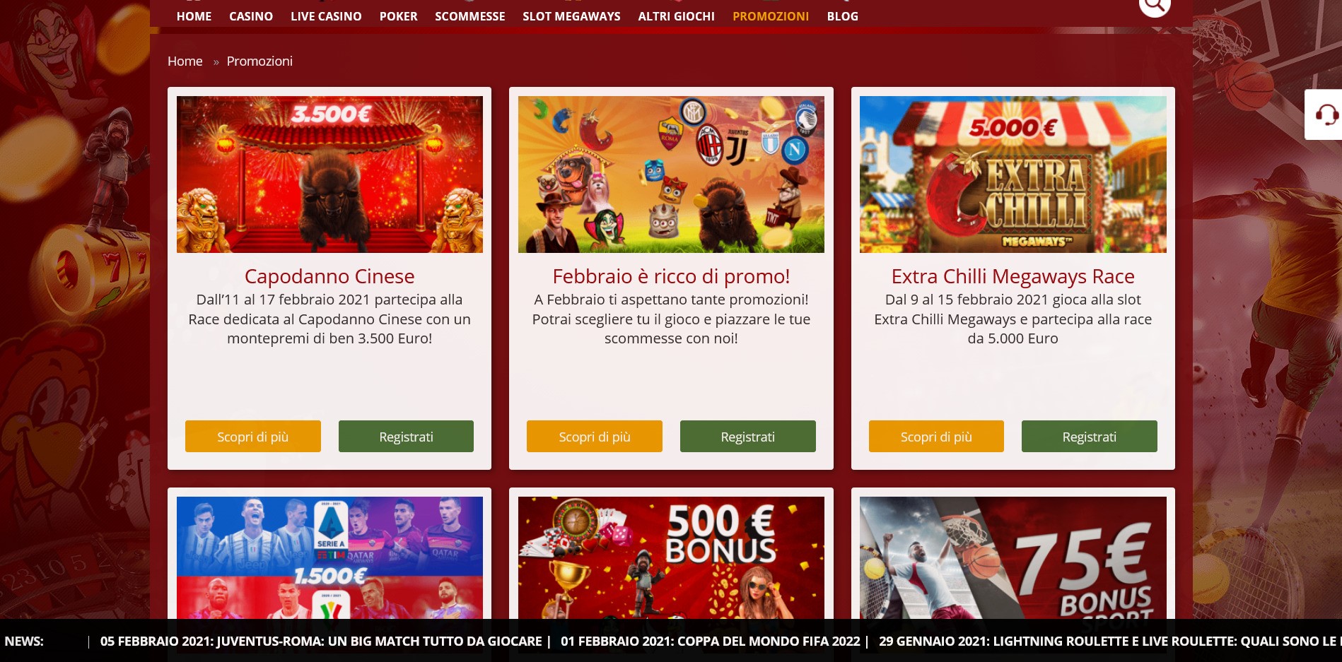The width and height of the screenshot is (1342, 662).
Task: Open the headset support chat icon
Action: point(1325,114)
